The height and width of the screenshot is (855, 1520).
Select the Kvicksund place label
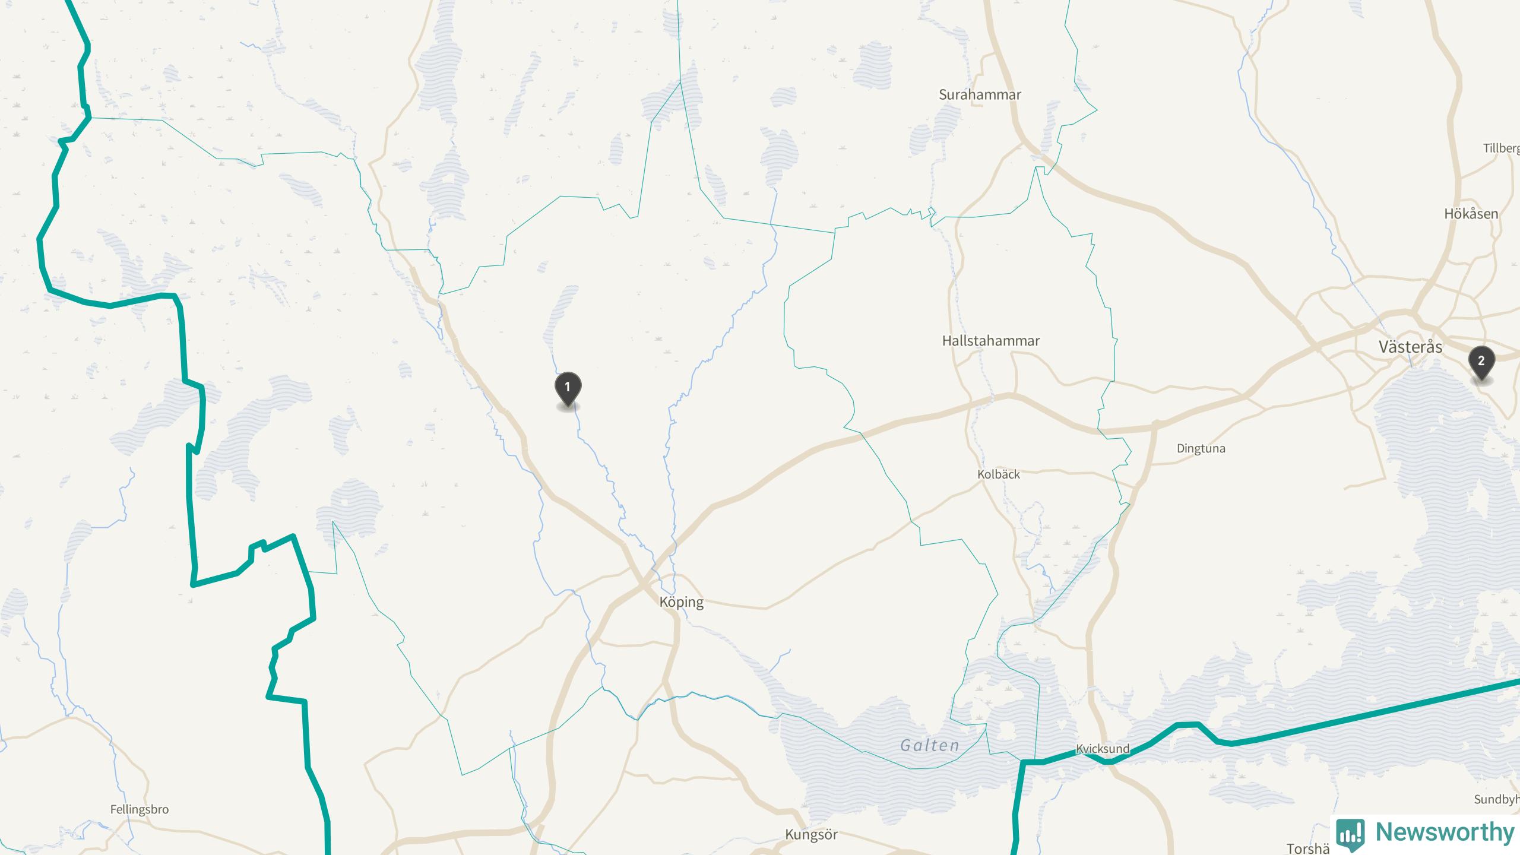pos(1103,749)
